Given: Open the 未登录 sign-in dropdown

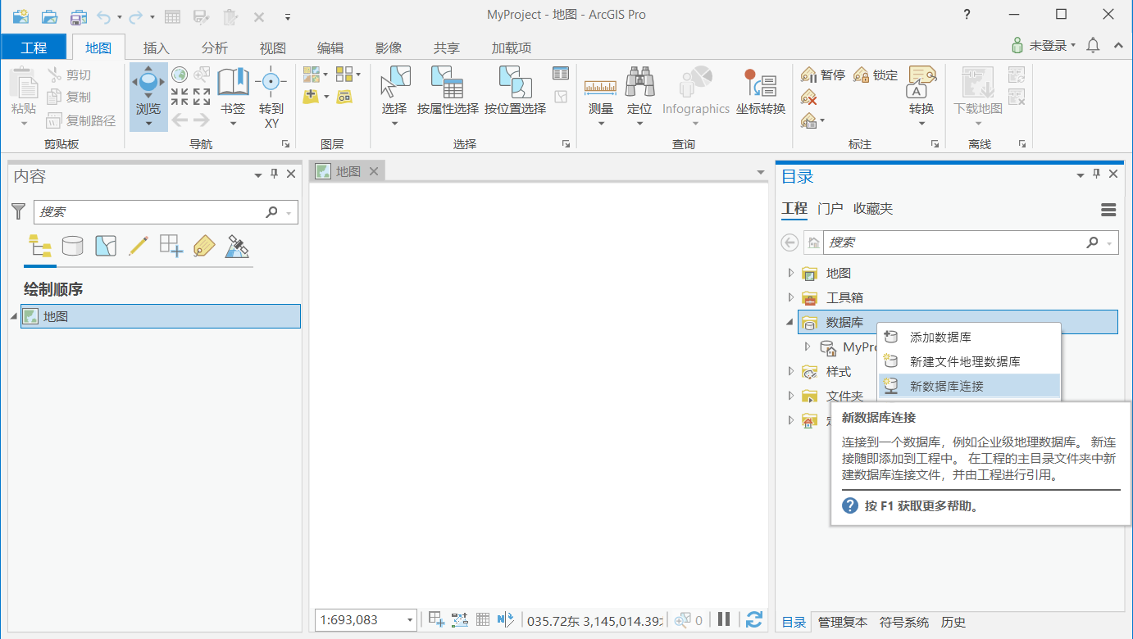Looking at the screenshot, I should click(x=1044, y=46).
